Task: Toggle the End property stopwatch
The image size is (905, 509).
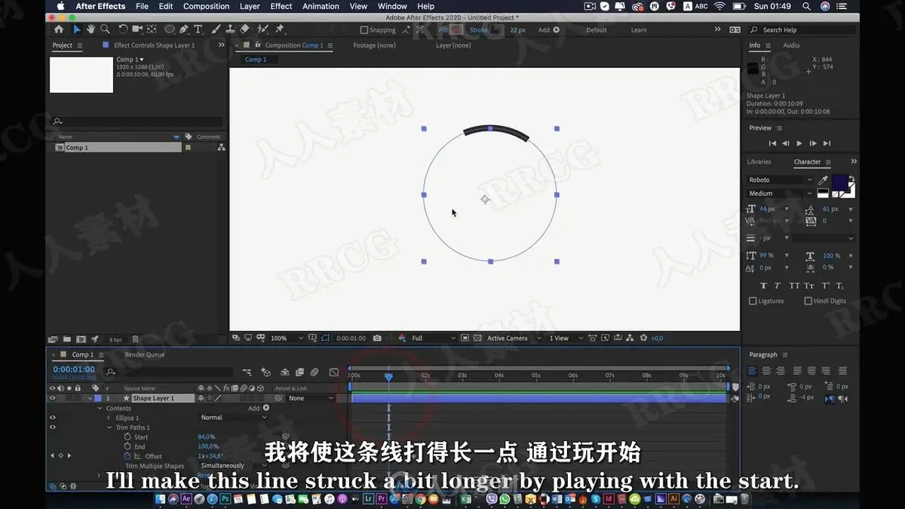Action: point(127,446)
